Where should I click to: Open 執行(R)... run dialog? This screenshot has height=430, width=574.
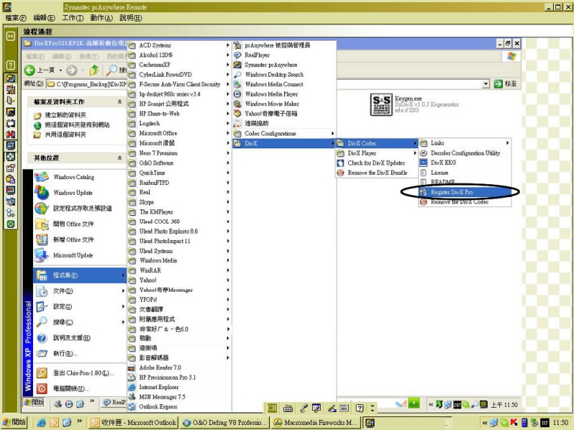[65, 353]
